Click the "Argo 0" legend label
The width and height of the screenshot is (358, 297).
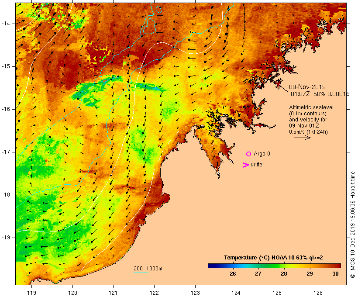tap(262, 154)
